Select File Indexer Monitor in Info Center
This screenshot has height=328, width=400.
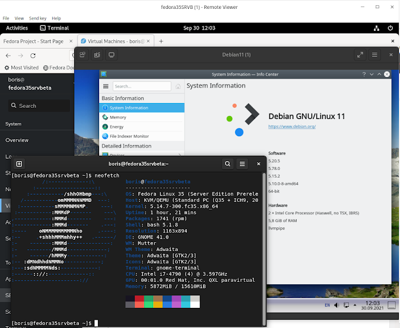[142, 136]
